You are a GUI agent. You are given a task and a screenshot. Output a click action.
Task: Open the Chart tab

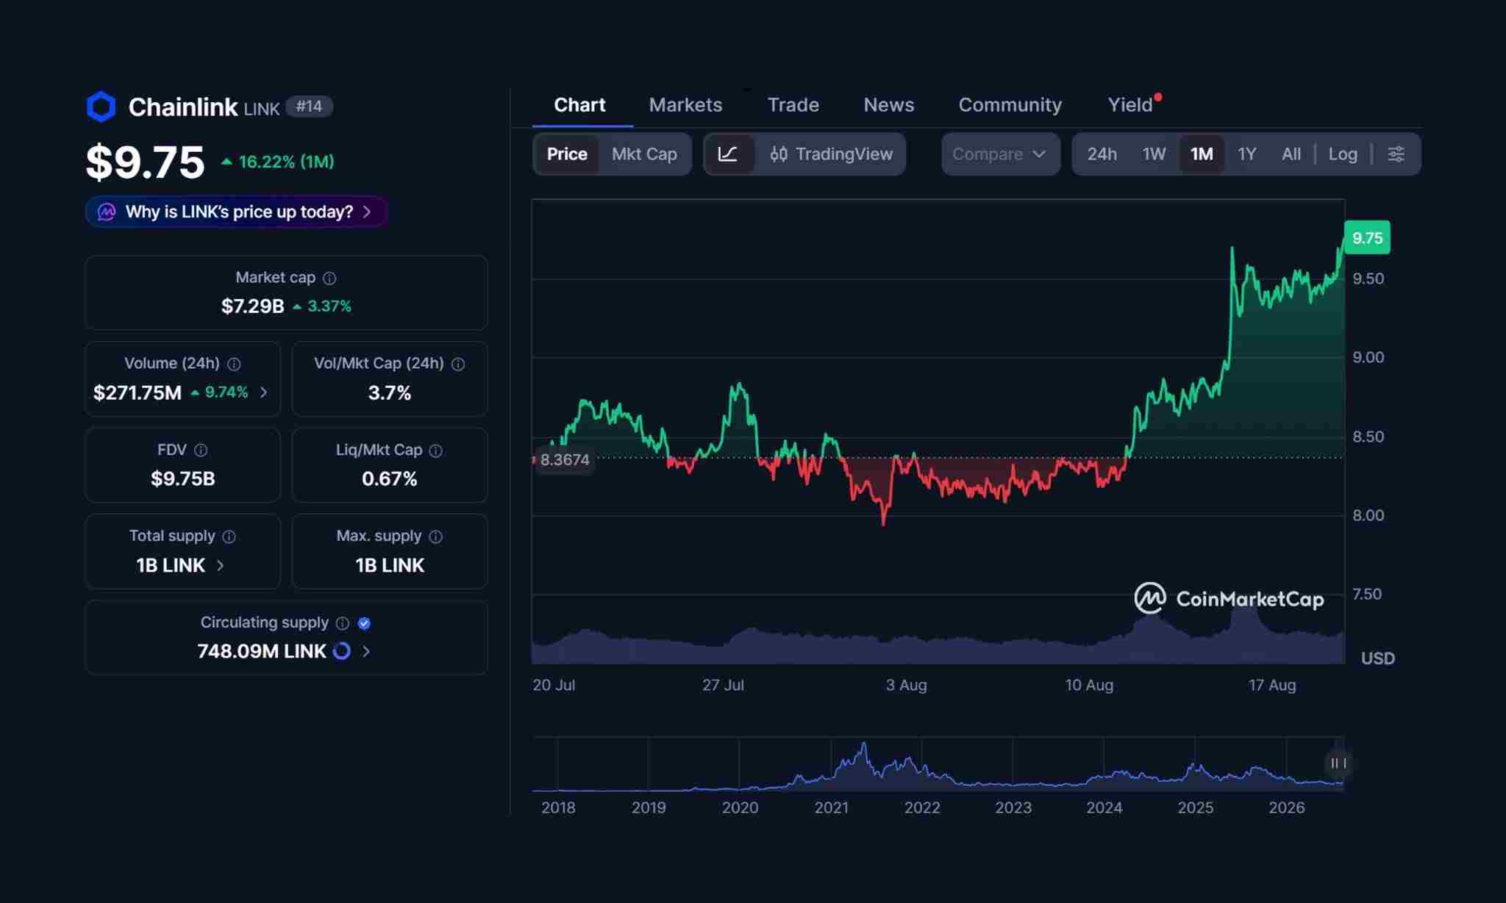coord(579,105)
